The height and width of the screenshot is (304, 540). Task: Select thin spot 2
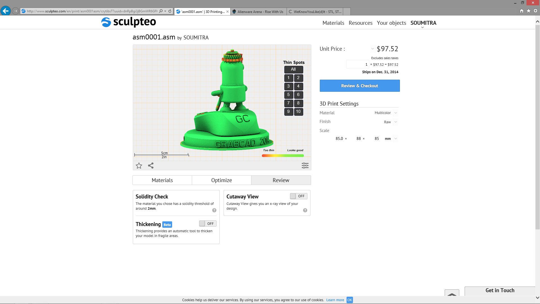(298, 78)
